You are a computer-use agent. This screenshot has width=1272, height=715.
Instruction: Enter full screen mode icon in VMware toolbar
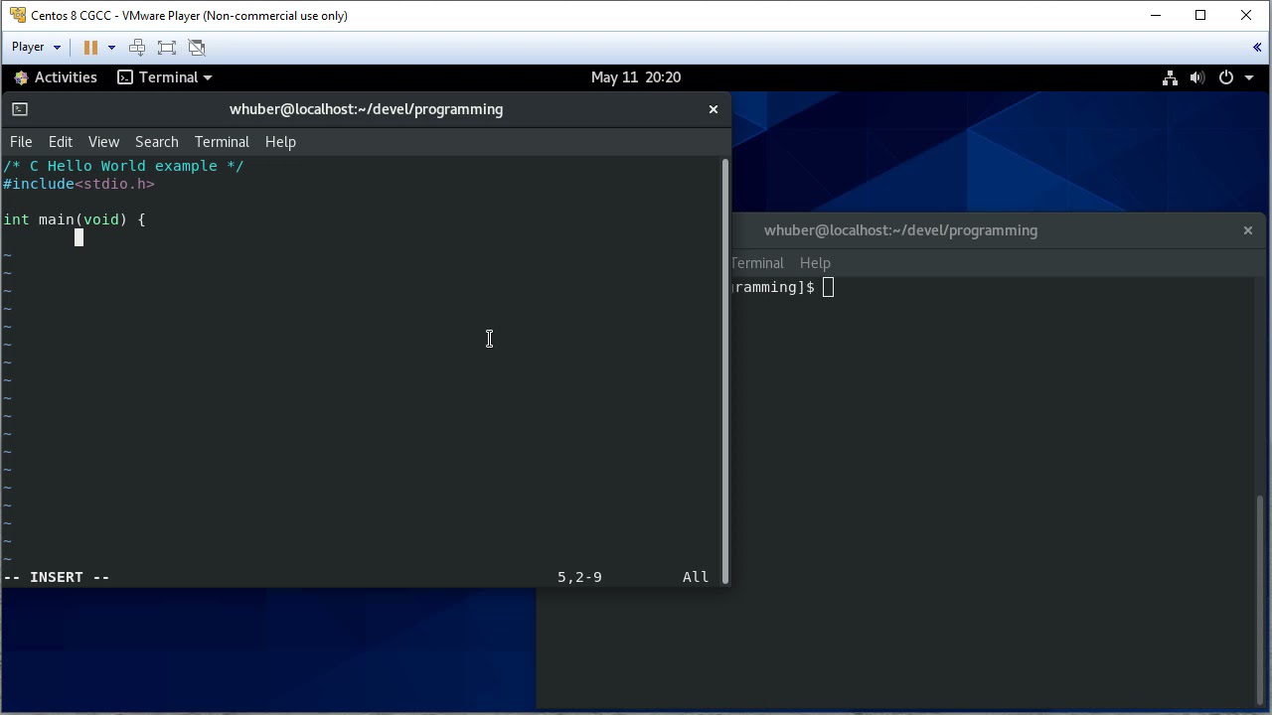167,47
